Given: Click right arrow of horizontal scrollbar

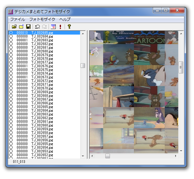Looking at the screenshot, I should (x=176, y=156).
